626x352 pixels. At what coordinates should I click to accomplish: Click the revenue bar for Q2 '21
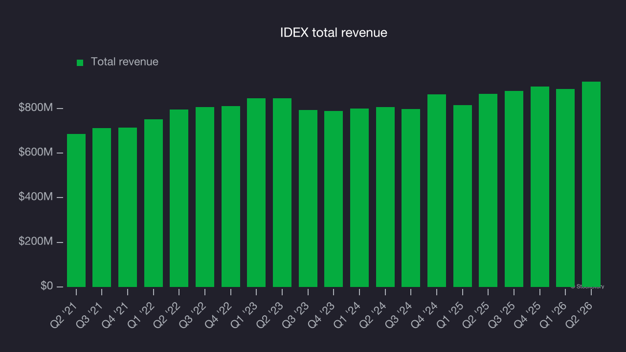click(x=76, y=210)
